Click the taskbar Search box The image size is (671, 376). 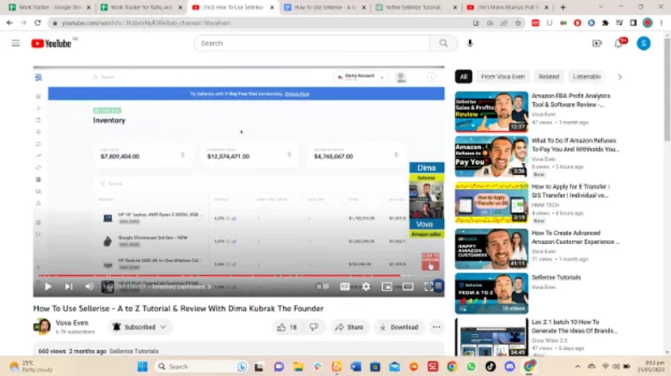click(202, 367)
